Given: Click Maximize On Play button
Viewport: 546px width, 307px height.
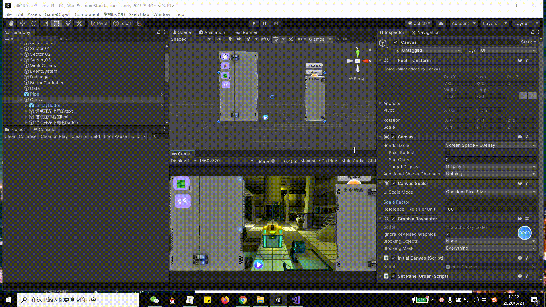Looking at the screenshot, I should 318,161.
